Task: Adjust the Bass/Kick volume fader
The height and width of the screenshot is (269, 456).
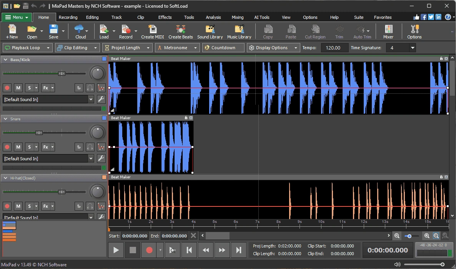Action: pyautogui.click(x=62, y=73)
